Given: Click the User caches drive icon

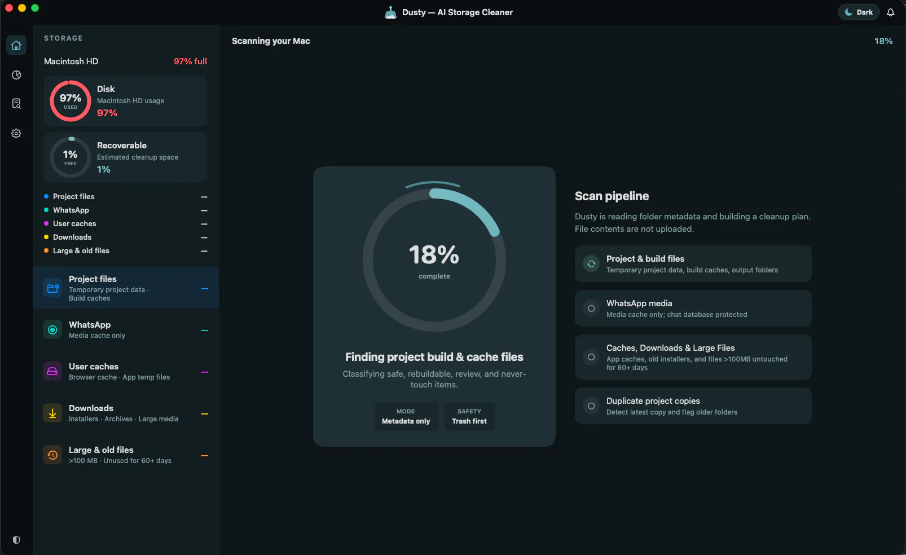Looking at the screenshot, I should (x=52, y=372).
